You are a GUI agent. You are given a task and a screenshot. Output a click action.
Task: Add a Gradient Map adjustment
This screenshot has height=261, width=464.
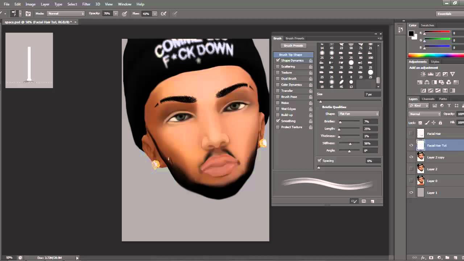pos(452,91)
